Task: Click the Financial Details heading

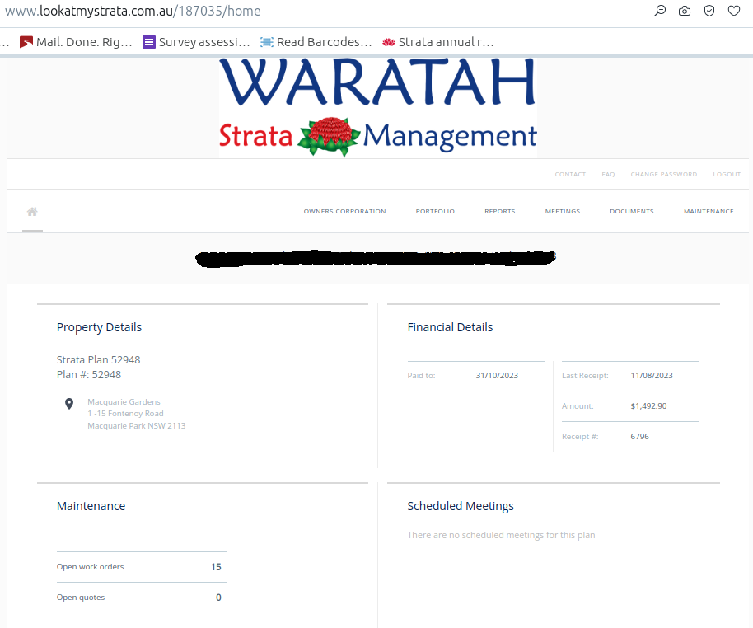Action: tap(450, 327)
